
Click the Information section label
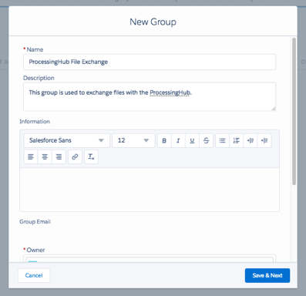click(35, 122)
